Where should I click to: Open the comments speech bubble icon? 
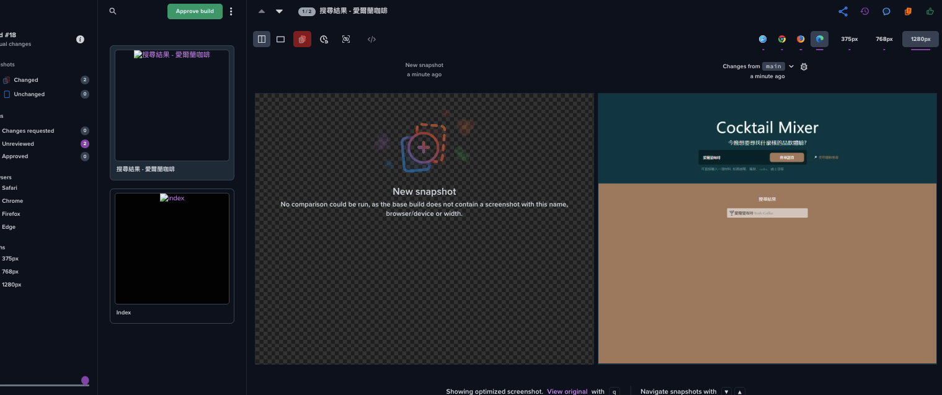click(x=886, y=11)
